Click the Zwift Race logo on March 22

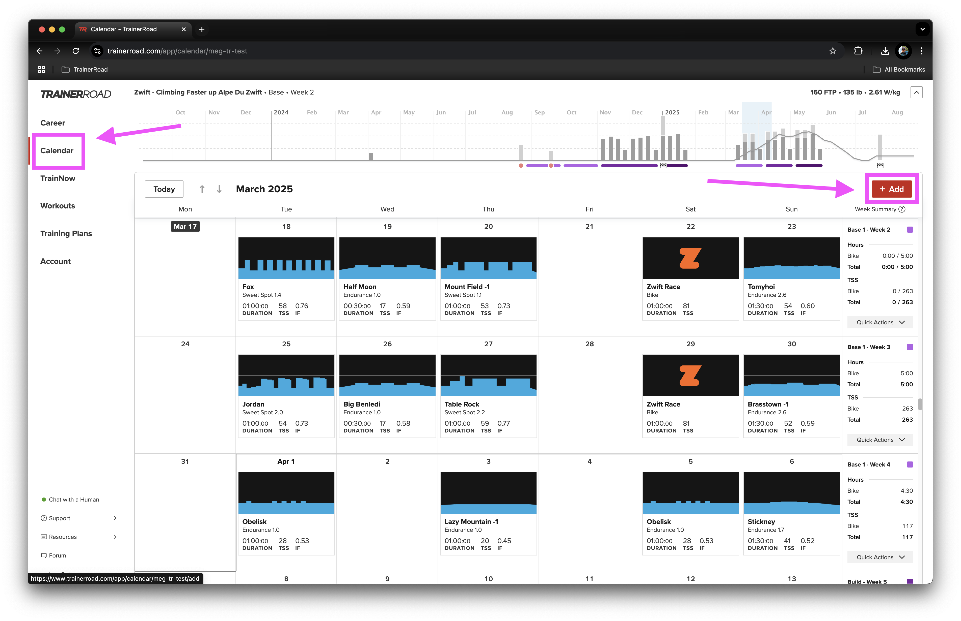[690, 258]
